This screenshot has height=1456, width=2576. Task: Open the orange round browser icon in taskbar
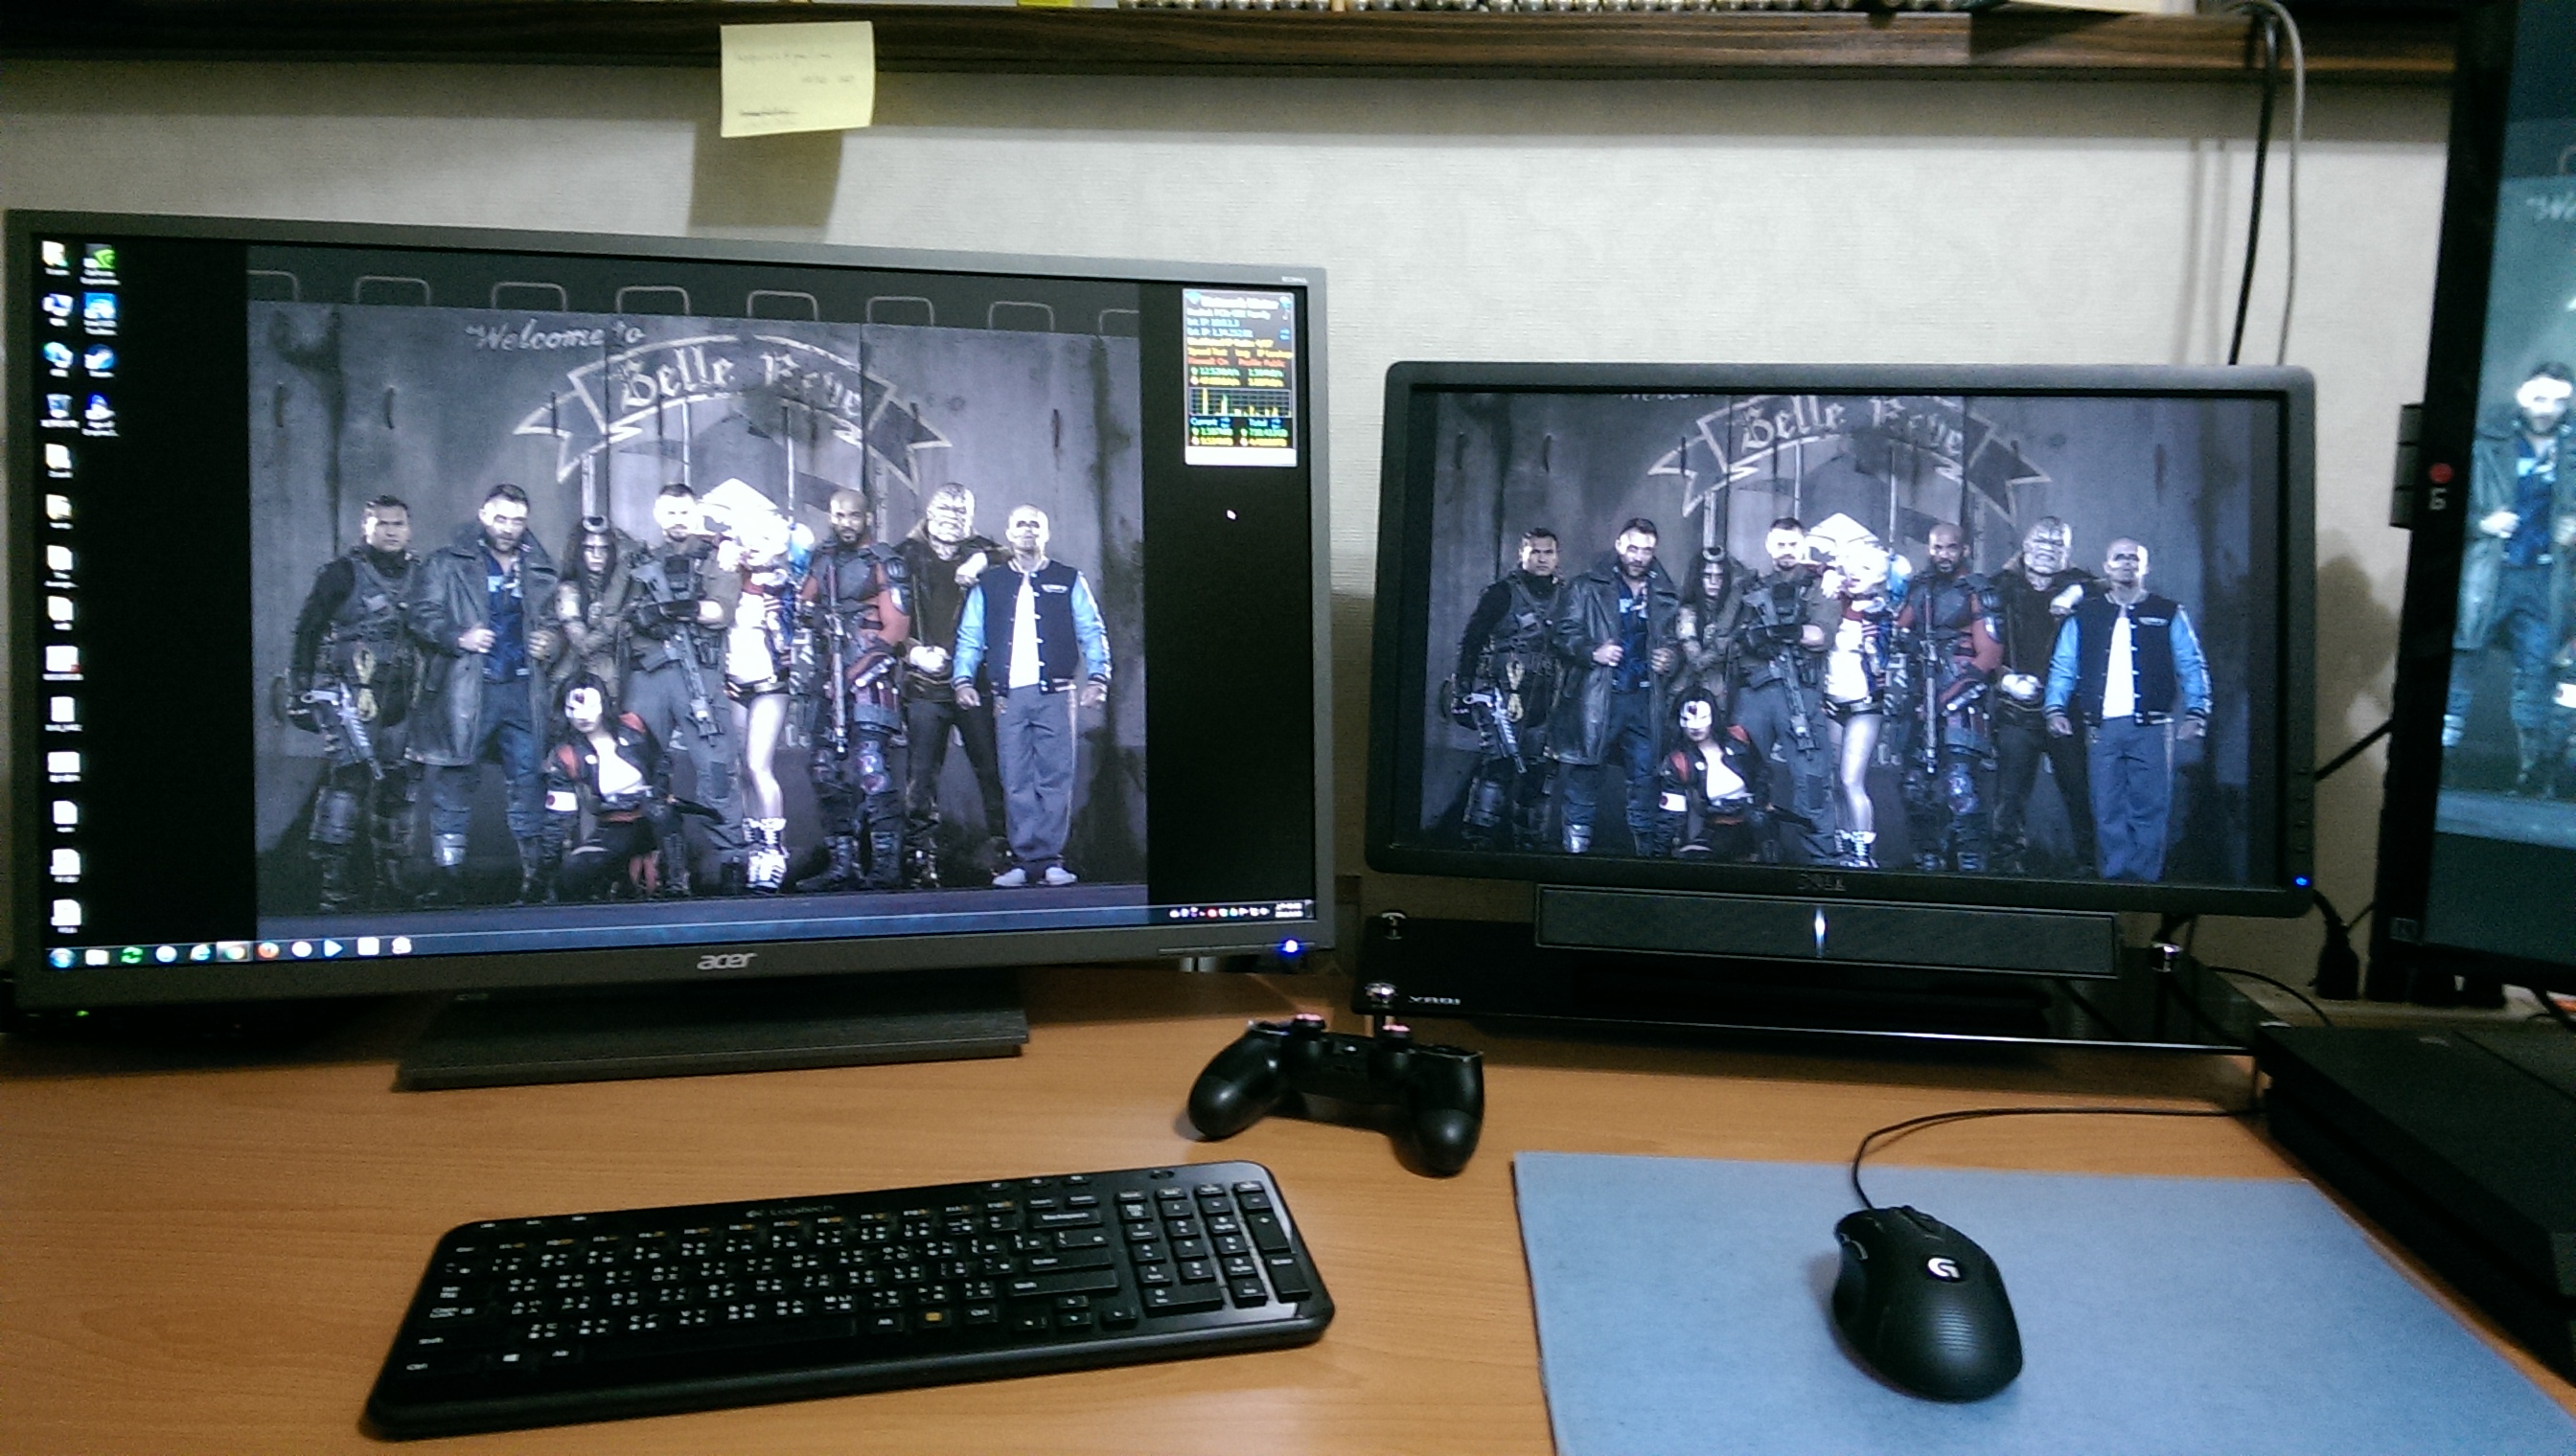point(268,950)
